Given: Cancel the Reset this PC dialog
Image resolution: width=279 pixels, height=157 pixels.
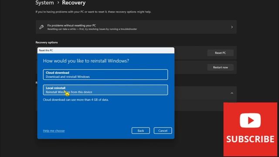Looking at the screenshot, I should [x=163, y=131].
